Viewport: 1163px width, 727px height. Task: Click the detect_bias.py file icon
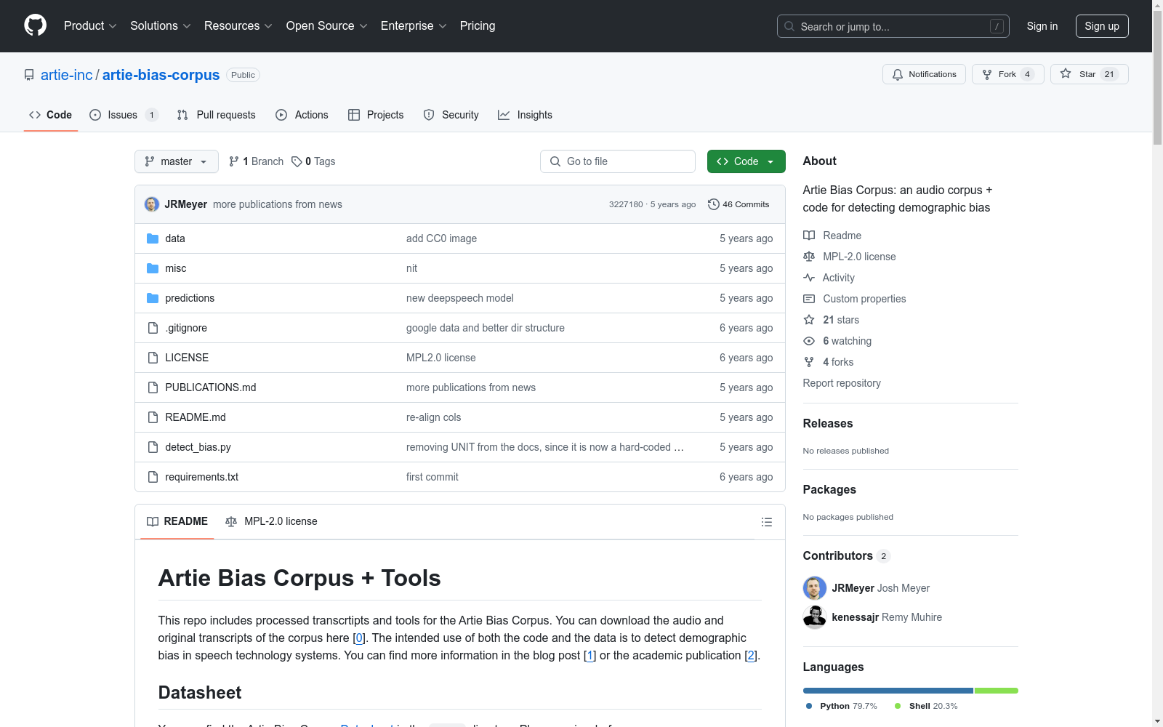pos(153,447)
